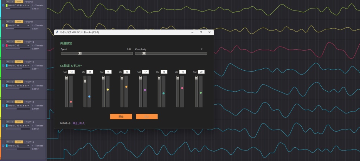
Task: Open the Midi CC 13 parameter dropdown
Action: [19, 5]
